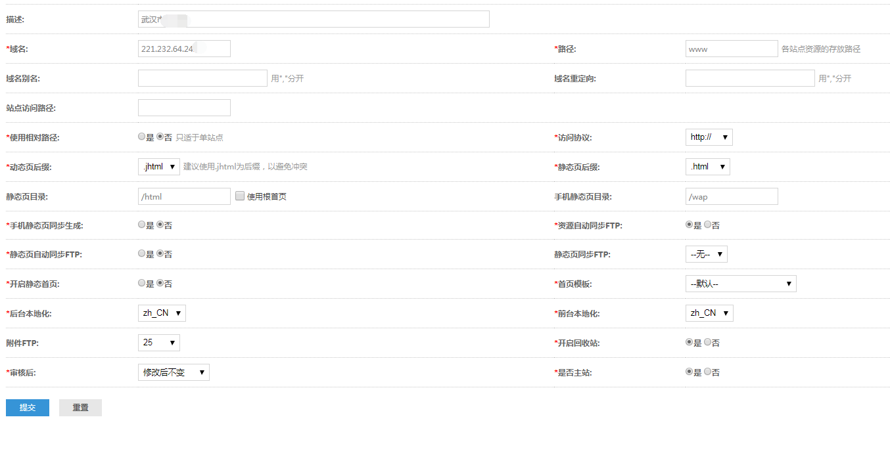Open the 附件FTP dropdown showing 25
Viewport: 890px width, 457px height.
click(x=158, y=342)
